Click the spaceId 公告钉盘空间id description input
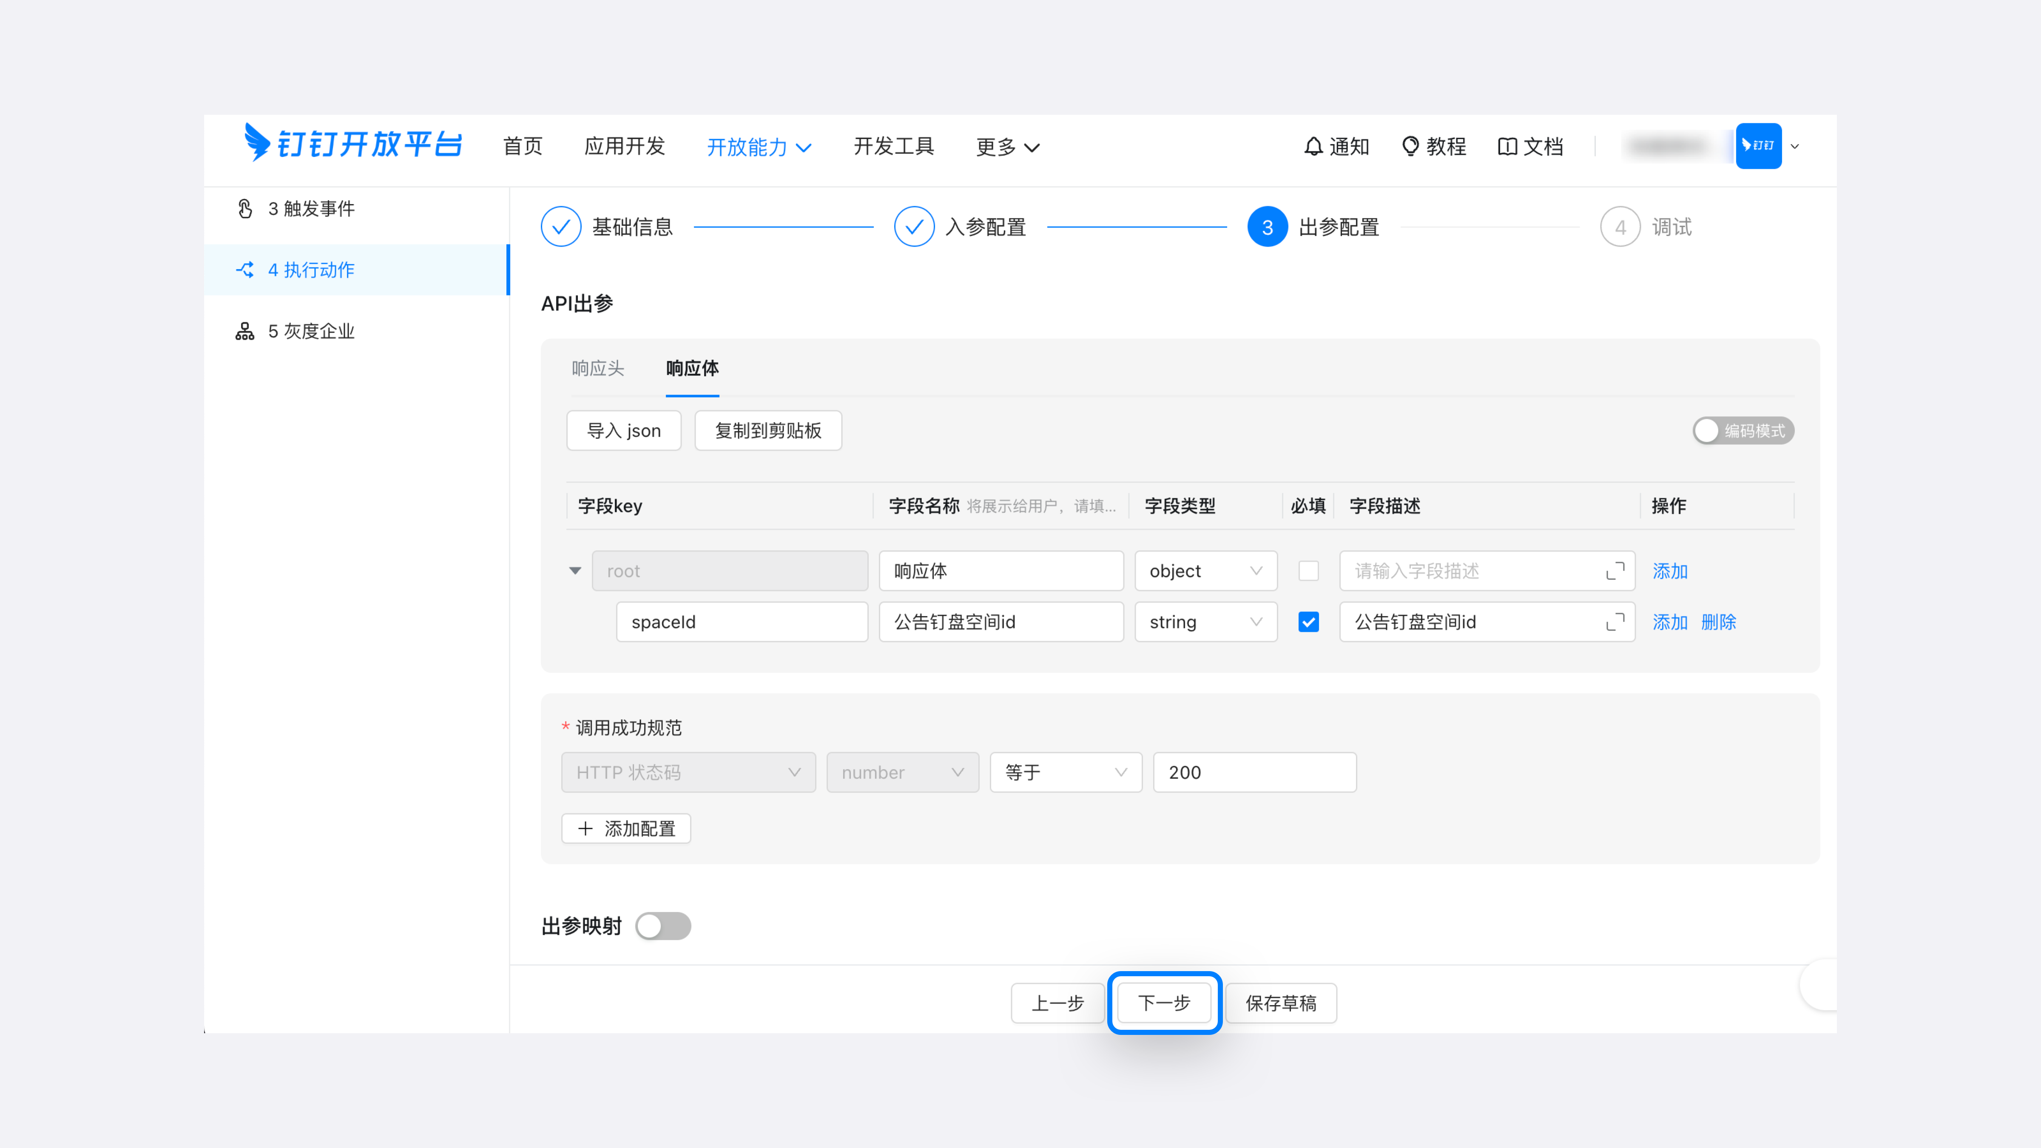Image resolution: width=2041 pixels, height=1148 pixels. point(1487,622)
